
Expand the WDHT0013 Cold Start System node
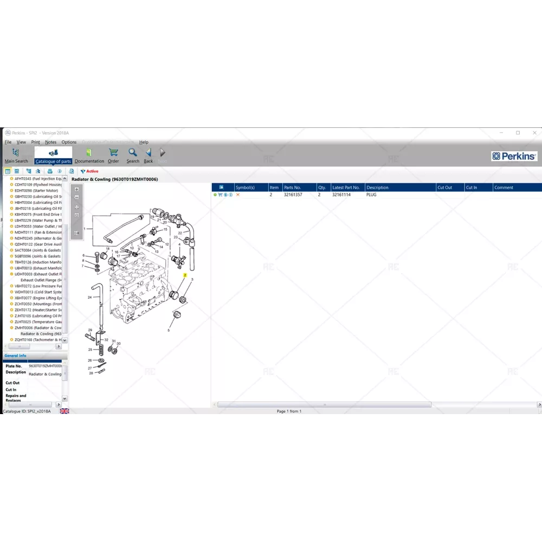pos(11,292)
